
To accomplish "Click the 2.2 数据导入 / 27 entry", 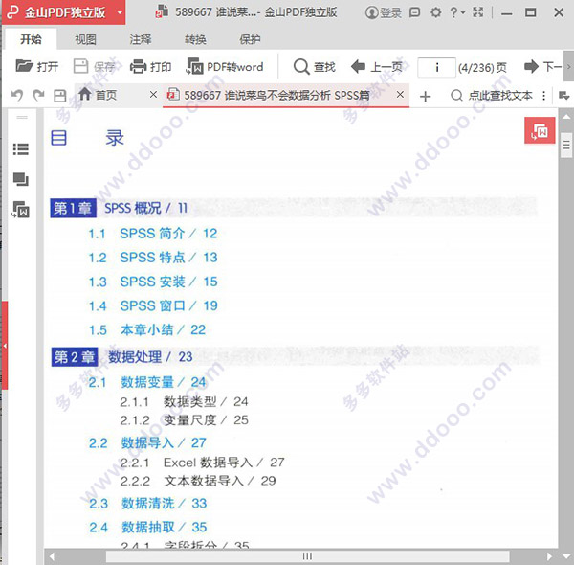I will 147,443.
